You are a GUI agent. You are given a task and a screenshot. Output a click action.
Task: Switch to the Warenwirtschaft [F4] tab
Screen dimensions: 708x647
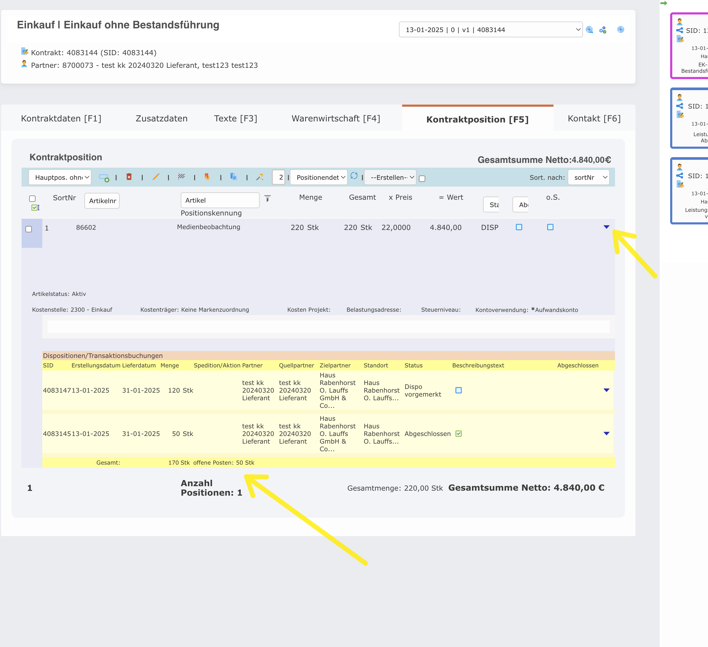(336, 118)
